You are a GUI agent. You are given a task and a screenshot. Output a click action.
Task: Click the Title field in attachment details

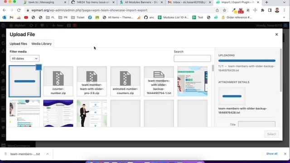256,125
